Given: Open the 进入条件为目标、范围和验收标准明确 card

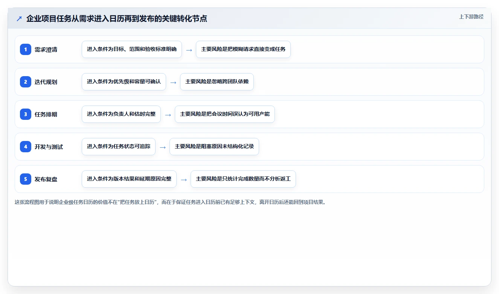Looking at the screenshot, I should pos(132,49).
